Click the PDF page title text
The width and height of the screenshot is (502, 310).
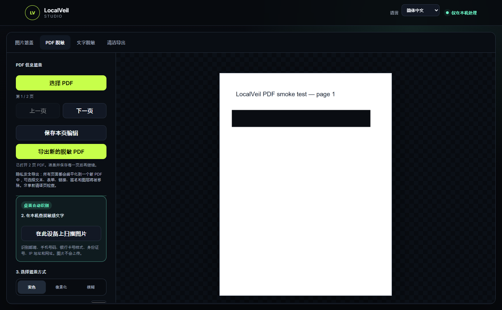pos(285,94)
